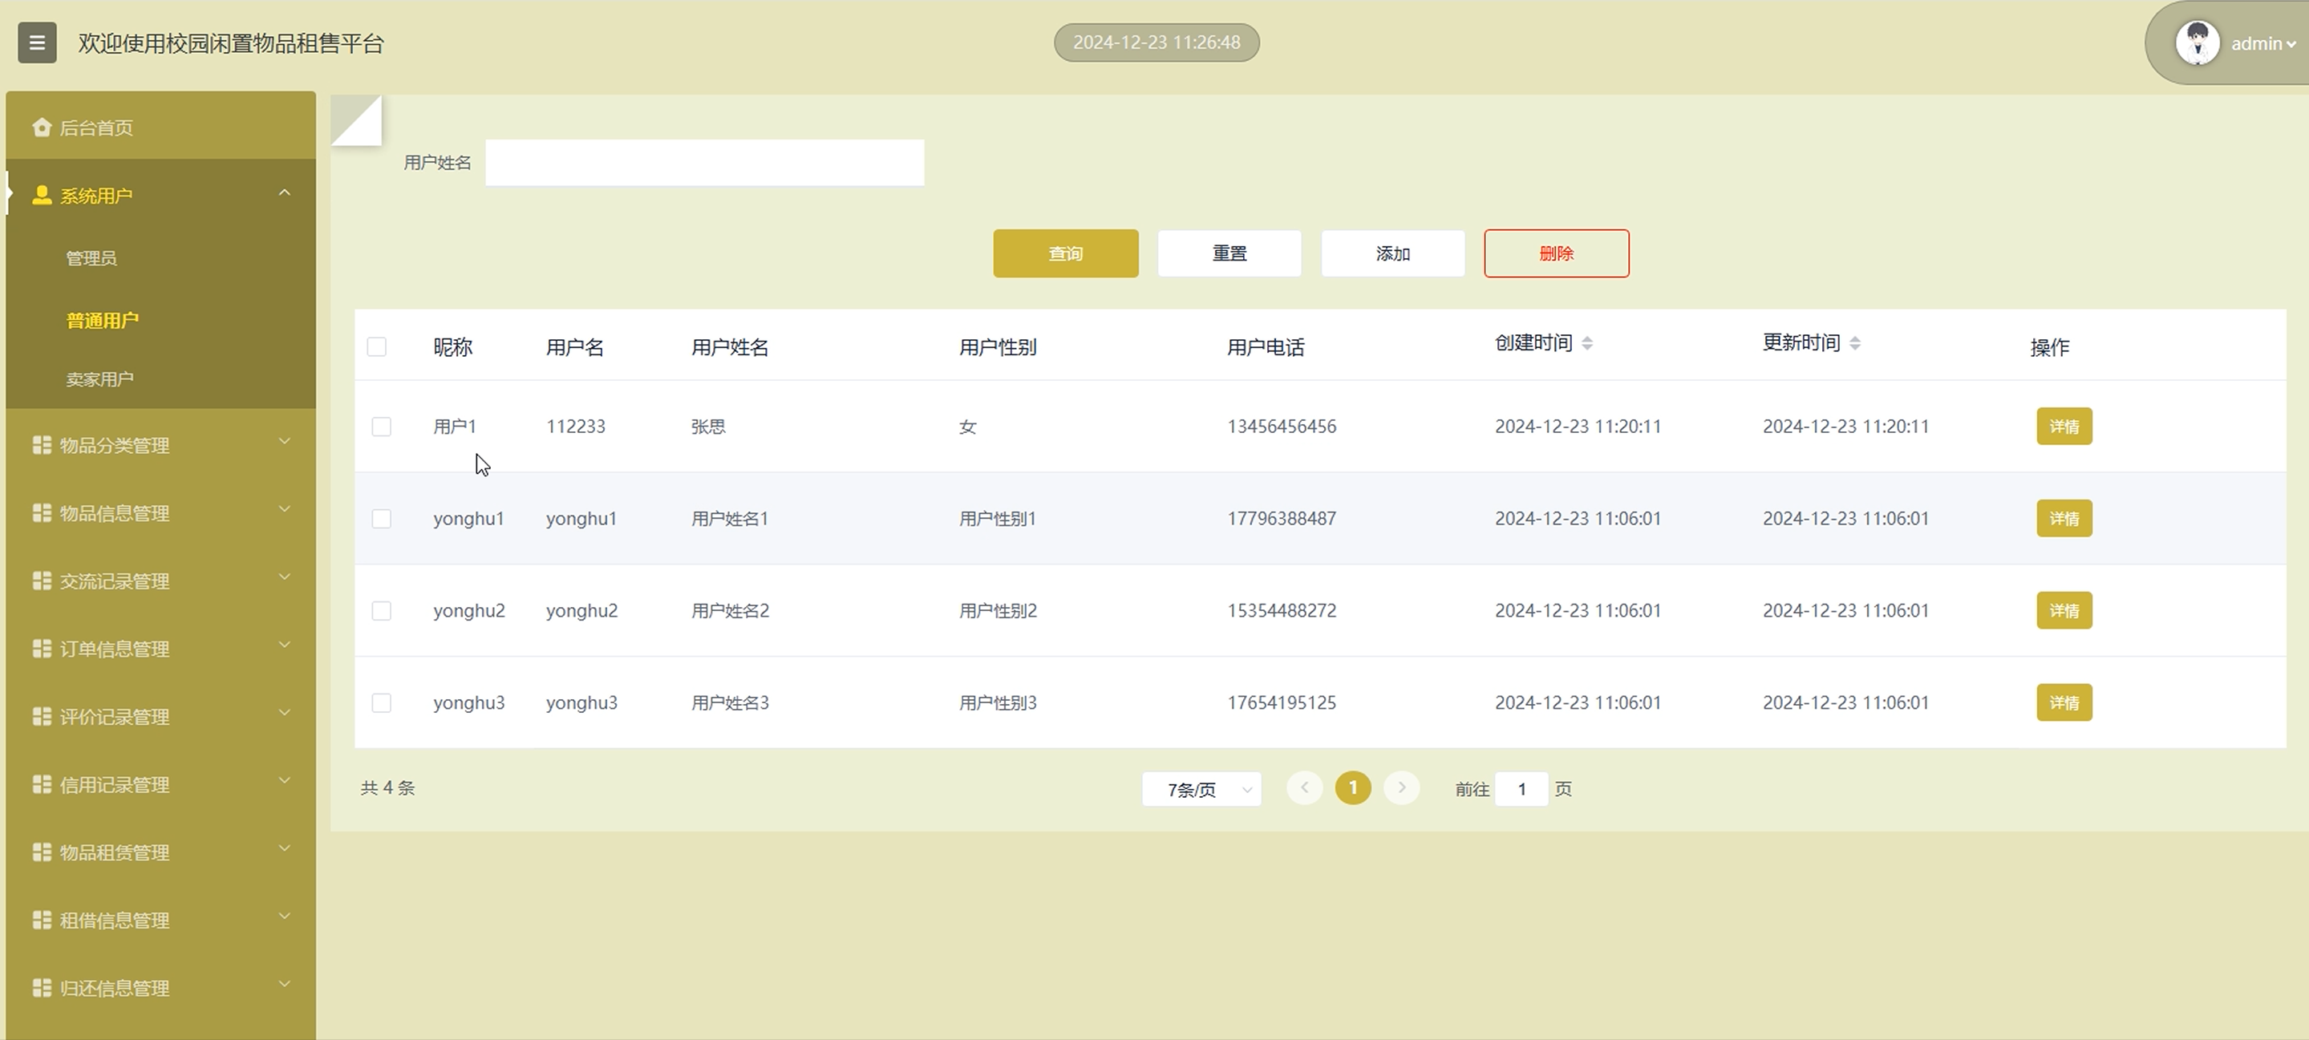Check the select-all header checkbox
Image resolution: width=2309 pixels, height=1040 pixels.
pyautogui.click(x=376, y=347)
